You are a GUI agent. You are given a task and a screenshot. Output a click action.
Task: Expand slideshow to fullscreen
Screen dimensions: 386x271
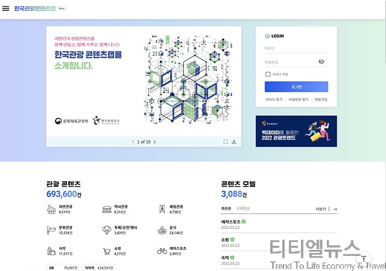tap(226, 142)
